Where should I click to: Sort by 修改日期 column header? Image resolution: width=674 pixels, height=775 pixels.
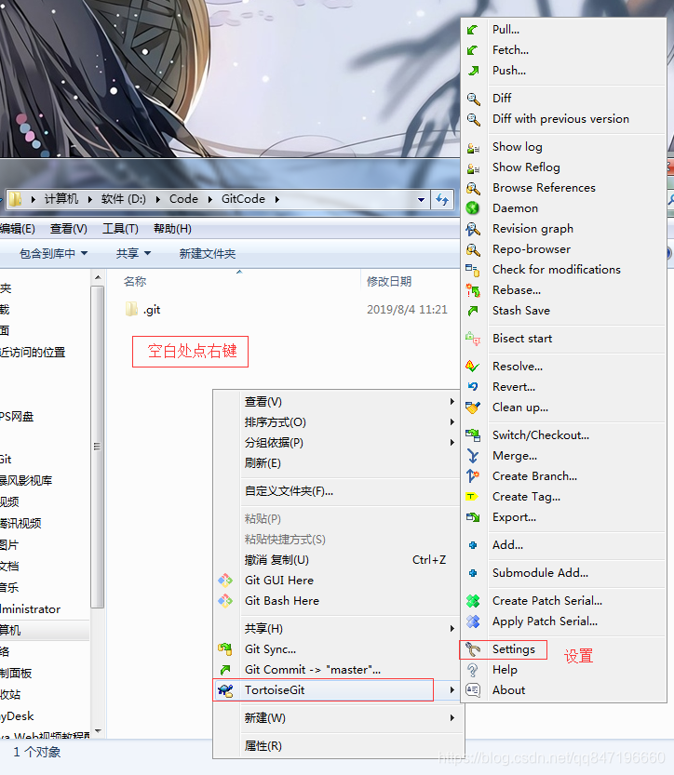389,282
